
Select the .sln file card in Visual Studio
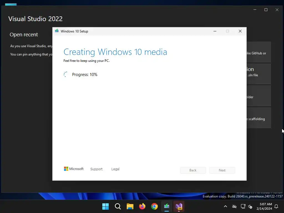pos(259,74)
